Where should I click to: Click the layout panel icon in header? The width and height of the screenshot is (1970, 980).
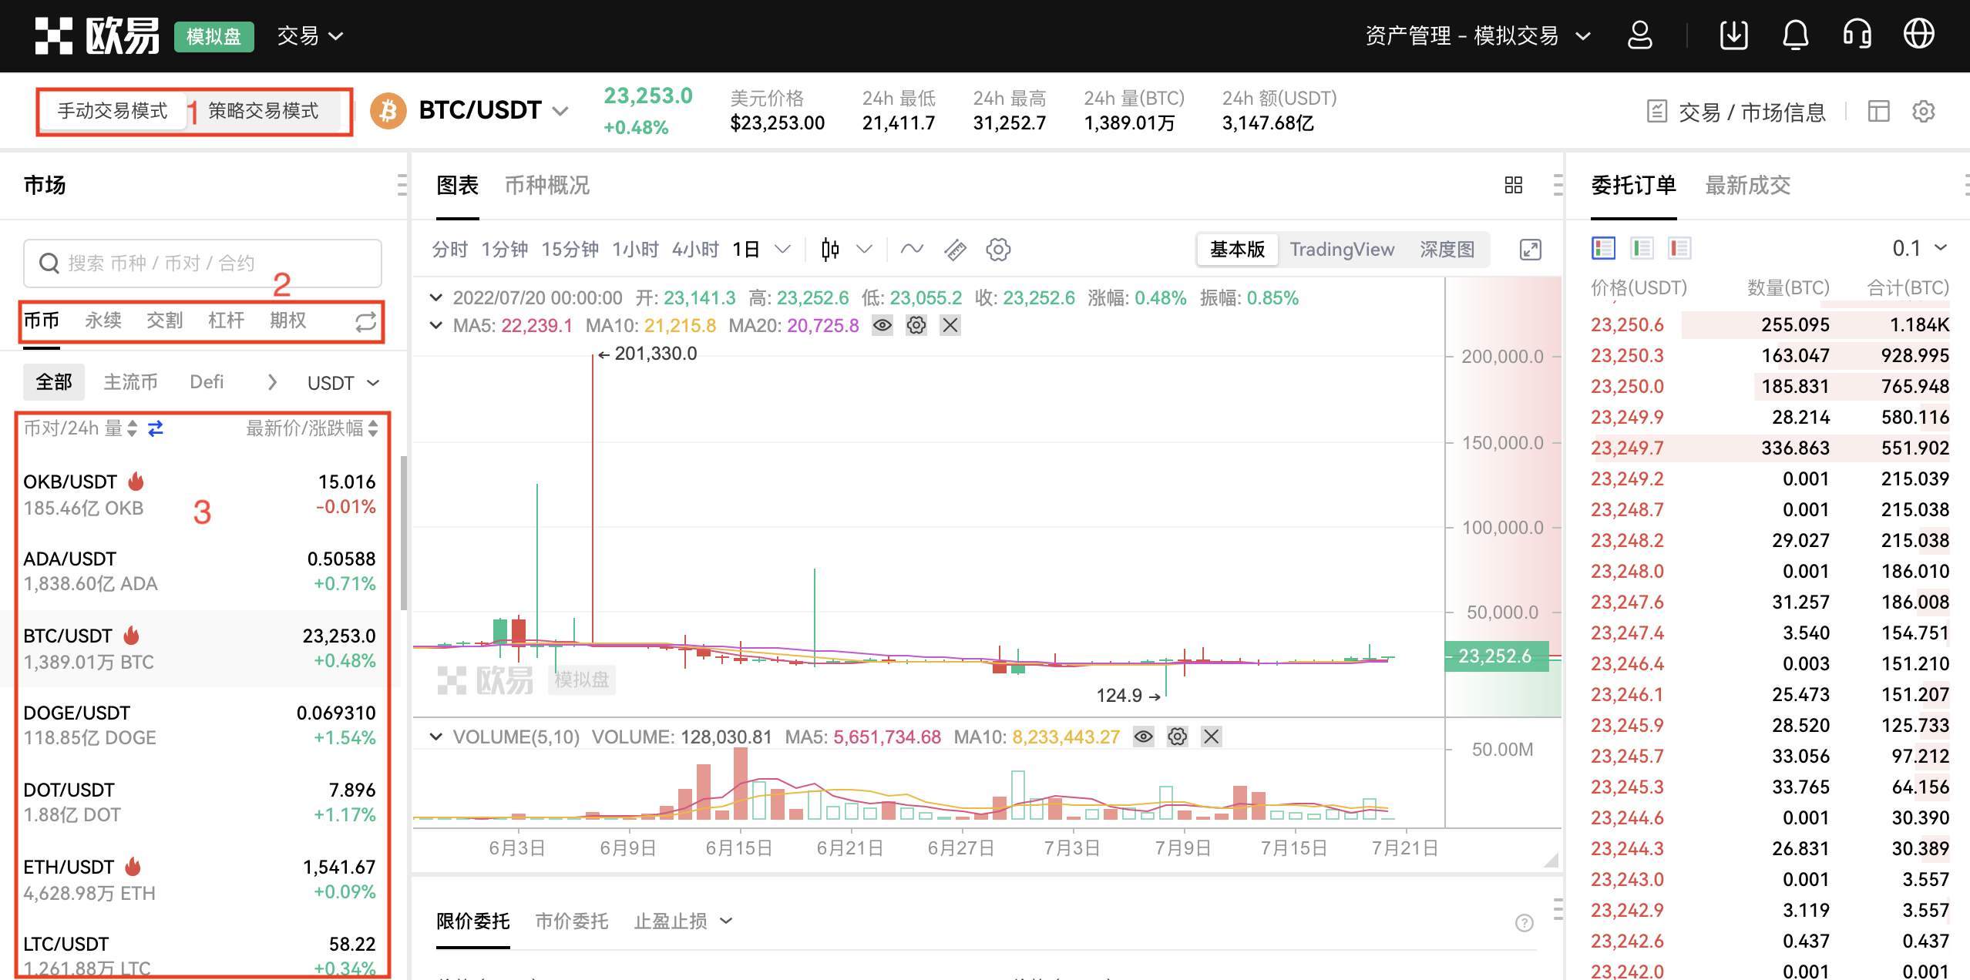(x=1879, y=112)
